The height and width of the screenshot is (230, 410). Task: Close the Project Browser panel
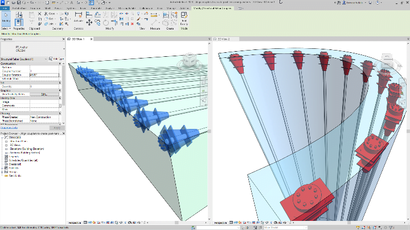coord(63,132)
